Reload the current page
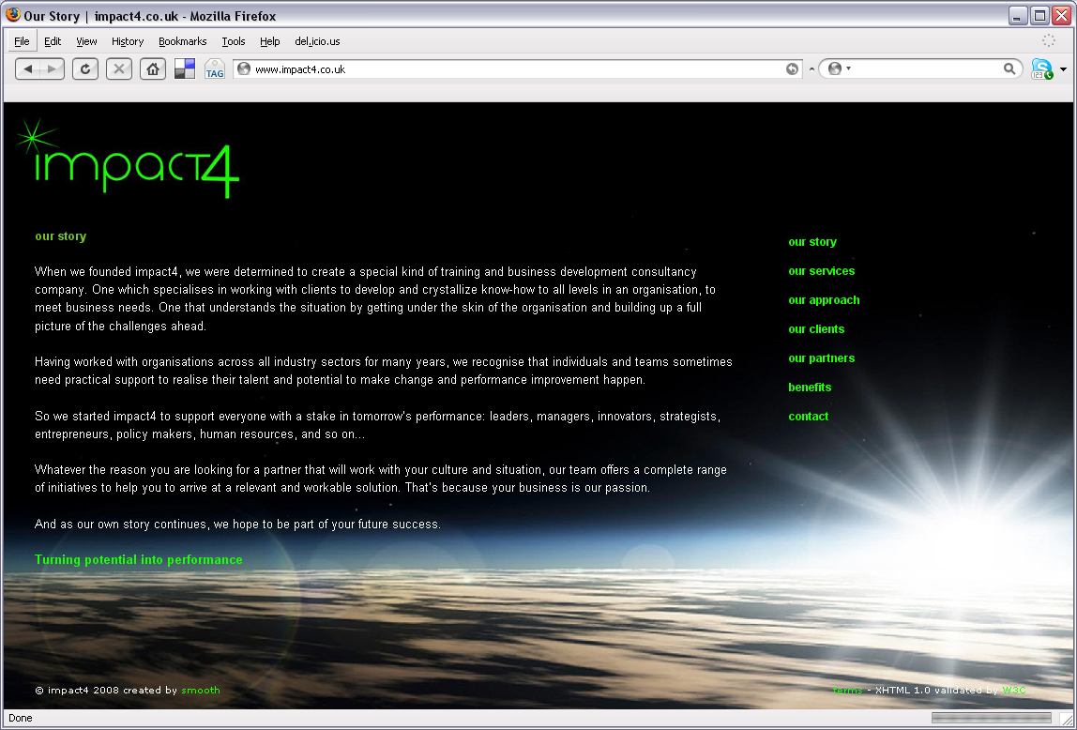The width and height of the screenshot is (1077, 730). tap(85, 68)
